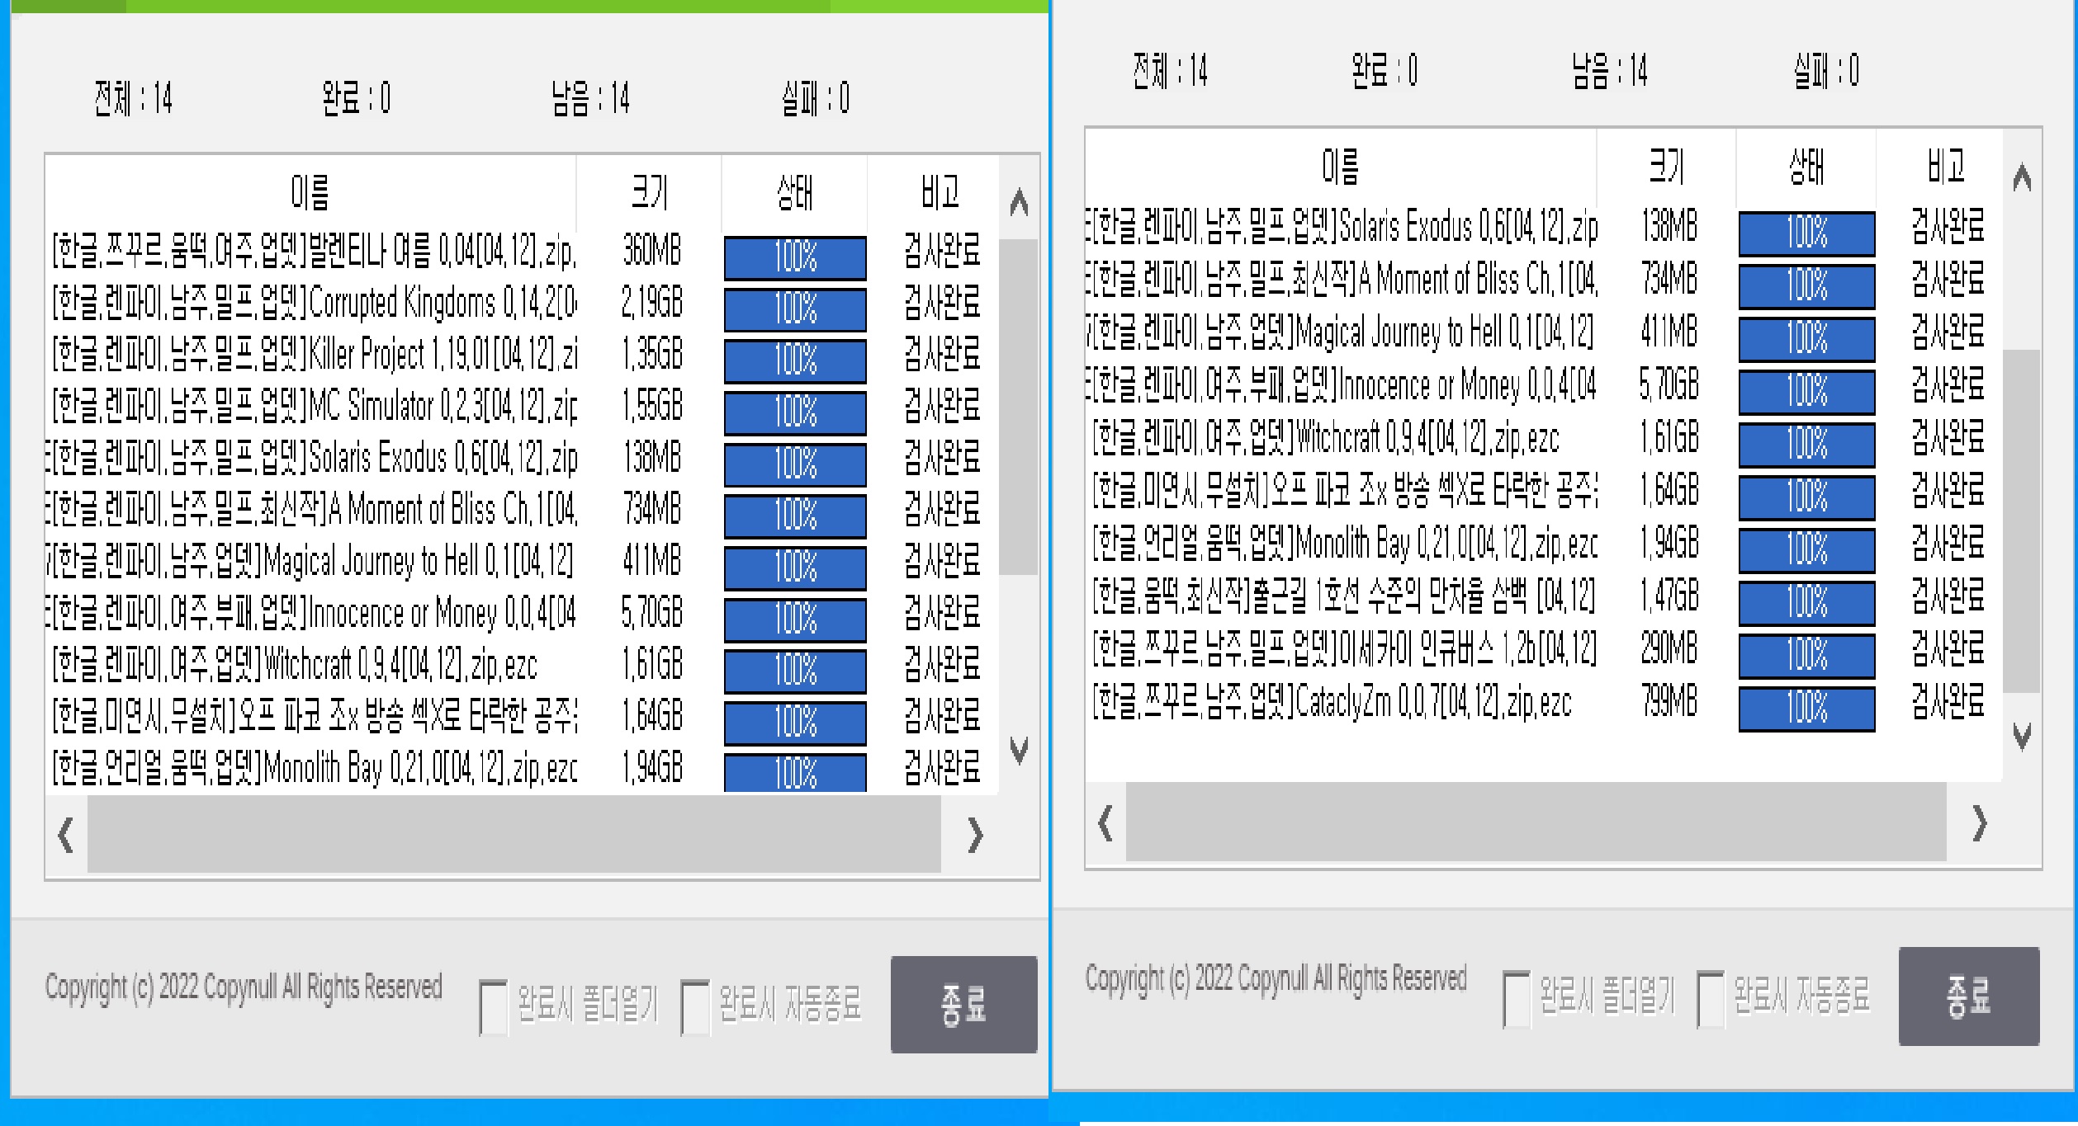This screenshot has width=2078, height=1126.
Task: Enable 완료시 폴더열기 checkbox in left window
Action: click(494, 1006)
